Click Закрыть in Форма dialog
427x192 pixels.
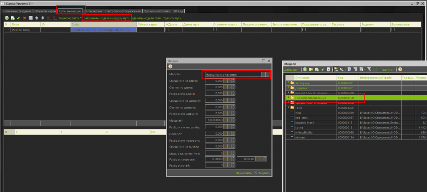click(262, 173)
